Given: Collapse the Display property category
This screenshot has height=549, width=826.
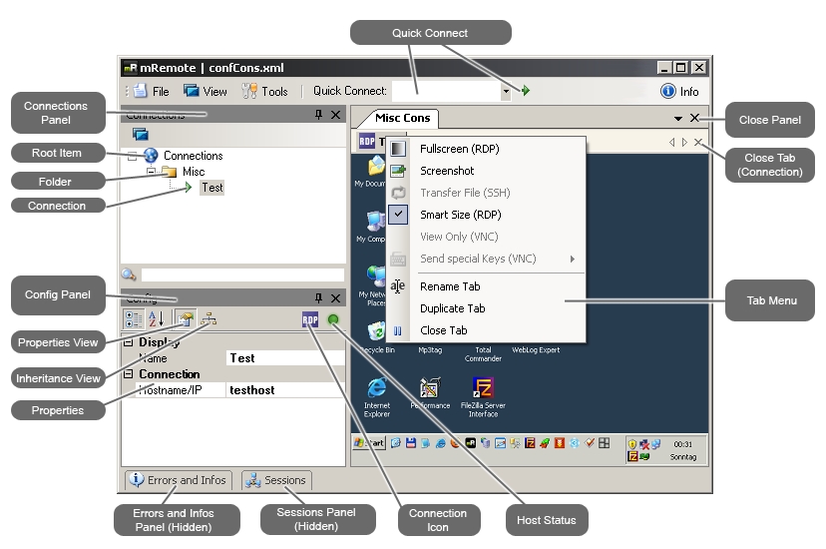Looking at the screenshot, I should tap(128, 342).
